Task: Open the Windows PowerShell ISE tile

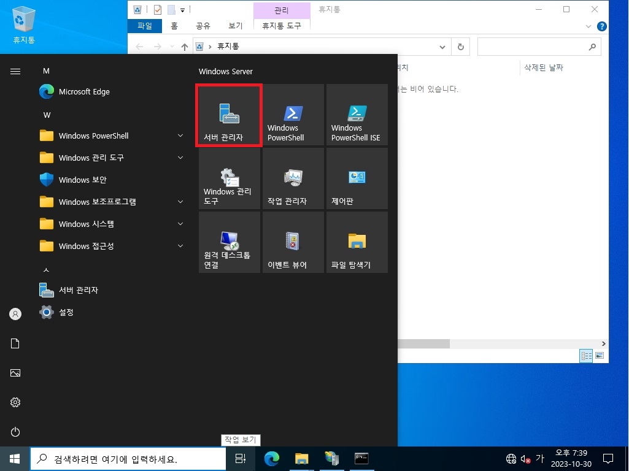Action: [x=357, y=115]
